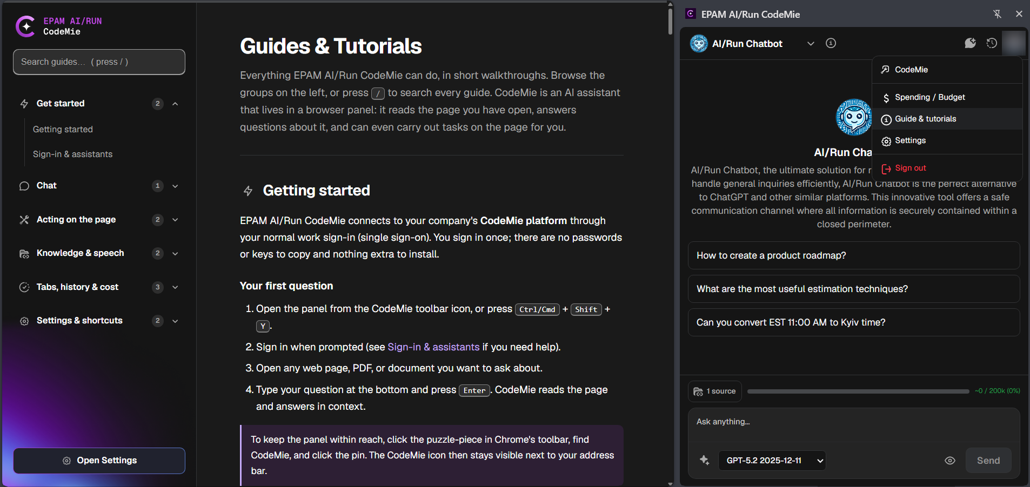Click the clock-check icon beside Tabs, history & cost
The height and width of the screenshot is (487, 1030).
(24, 287)
